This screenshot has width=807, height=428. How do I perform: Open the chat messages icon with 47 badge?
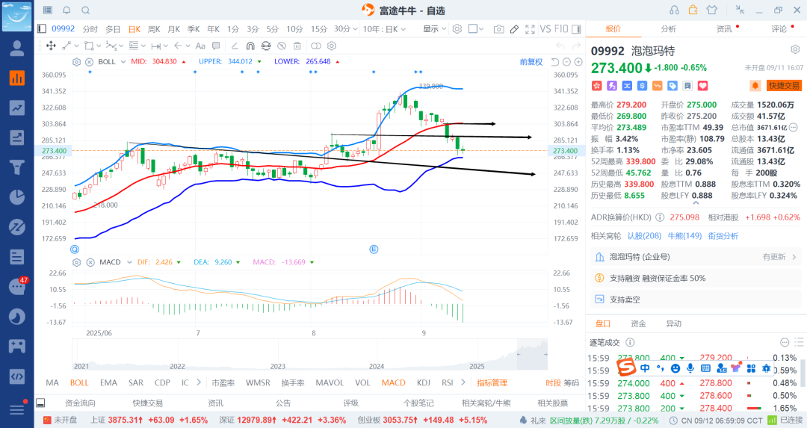[x=17, y=287]
